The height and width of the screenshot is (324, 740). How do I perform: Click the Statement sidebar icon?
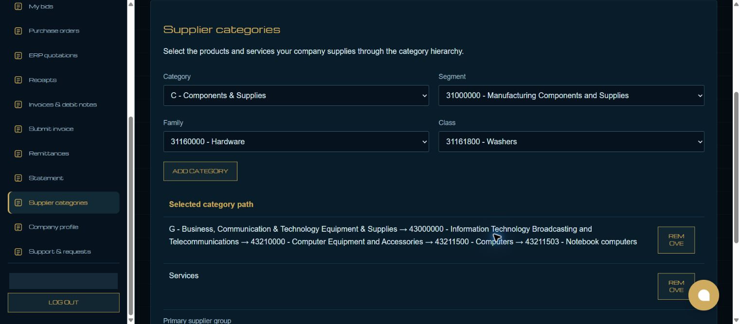18,178
